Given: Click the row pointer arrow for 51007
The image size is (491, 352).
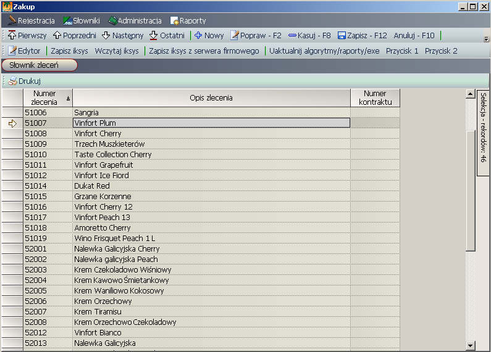Looking at the screenshot, I should 12,123.
